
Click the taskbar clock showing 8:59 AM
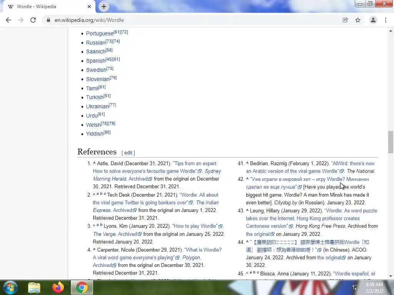pyautogui.click(x=374, y=288)
